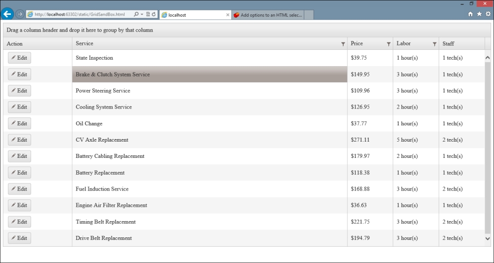Edit the Battery Cabling Replacement row
This screenshot has width=494, height=263.
coord(20,156)
